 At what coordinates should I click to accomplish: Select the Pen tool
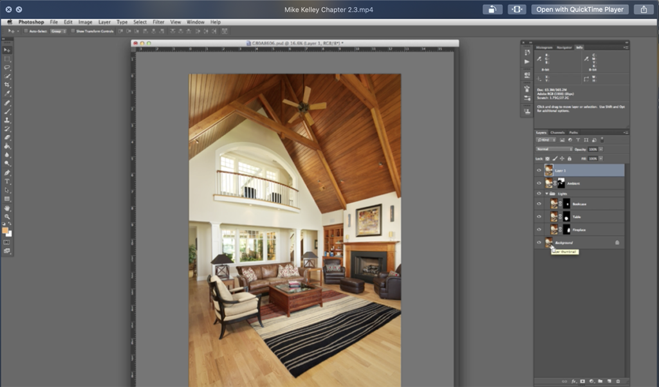click(x=8, y=173)
